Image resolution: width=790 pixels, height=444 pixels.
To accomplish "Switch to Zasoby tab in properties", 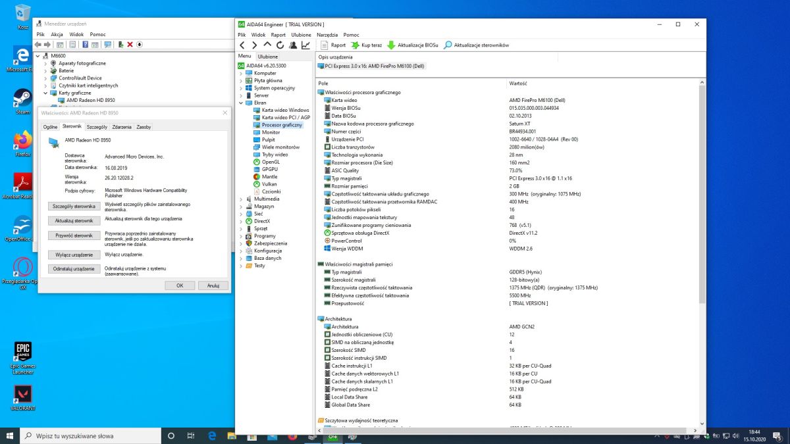I will point(144,127).
